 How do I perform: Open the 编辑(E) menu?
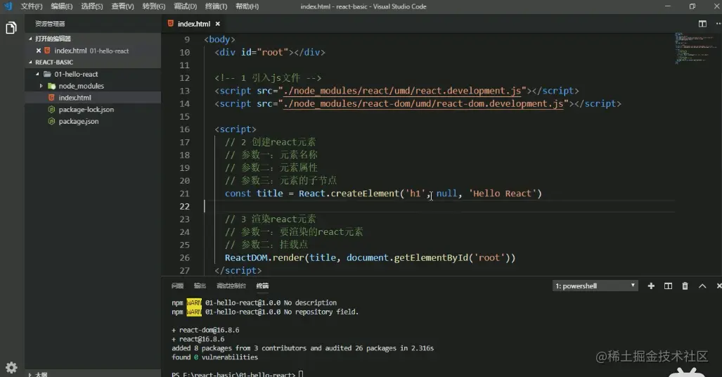click(x=62, y=6)
